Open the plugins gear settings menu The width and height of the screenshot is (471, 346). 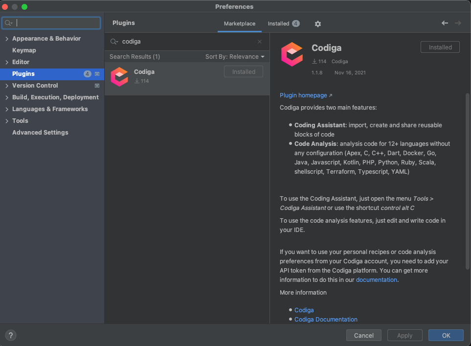coord(318,24)
